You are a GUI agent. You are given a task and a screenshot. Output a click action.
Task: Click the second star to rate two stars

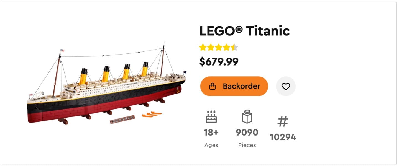211,48
